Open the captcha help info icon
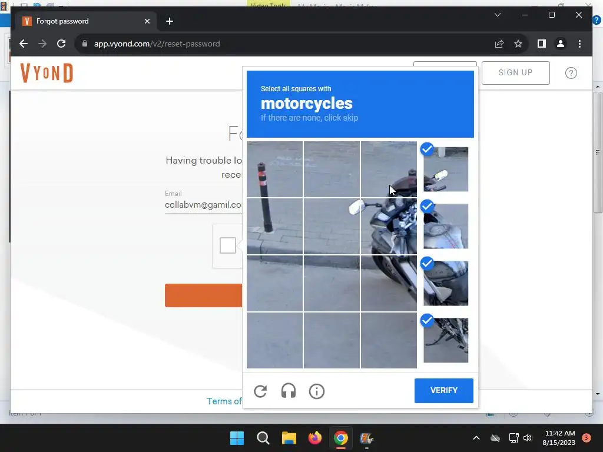603x452 pixels. pyautogui.click(x=317, y=391)
